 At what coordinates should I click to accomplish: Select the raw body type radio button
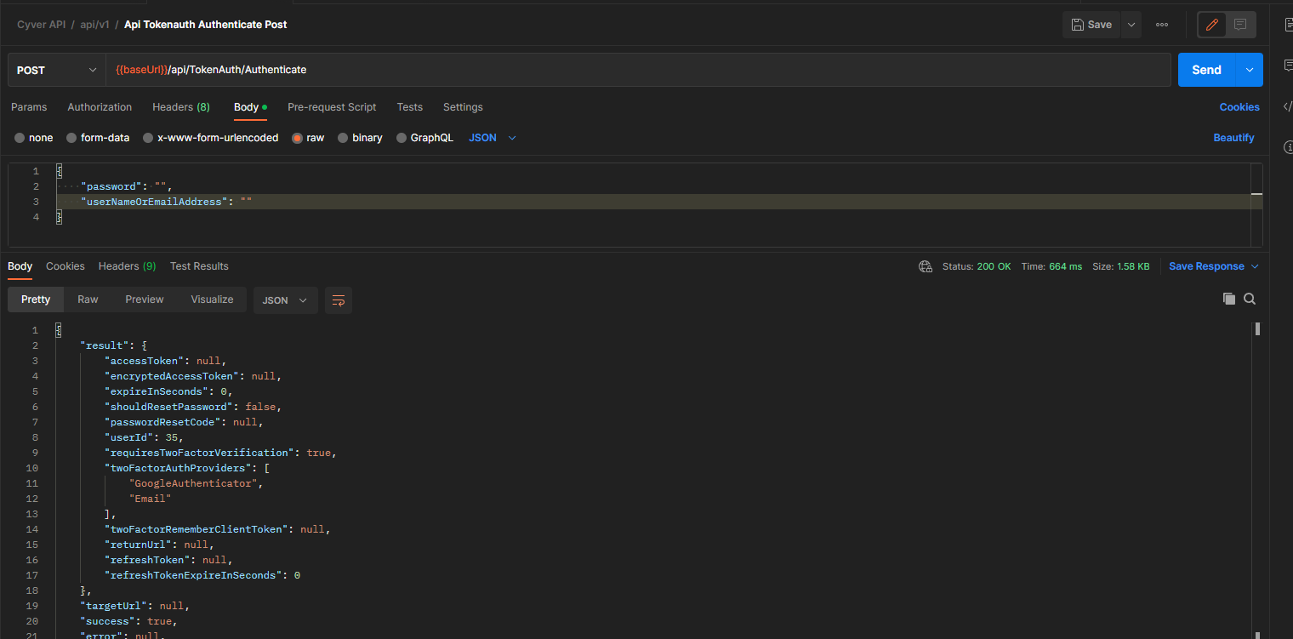tap(296, 137)
